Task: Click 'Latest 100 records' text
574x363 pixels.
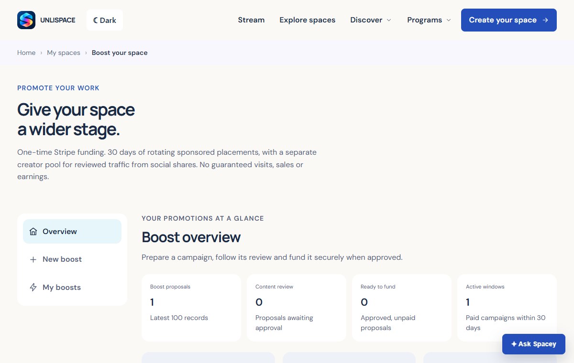Action: click(179, 318)
